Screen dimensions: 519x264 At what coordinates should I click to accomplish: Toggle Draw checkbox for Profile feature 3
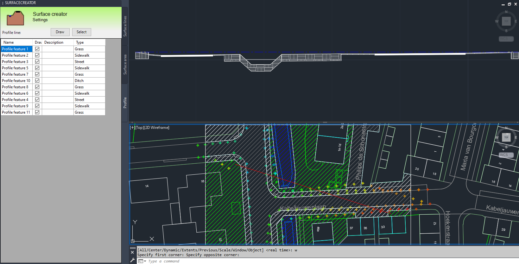point(37,62)
